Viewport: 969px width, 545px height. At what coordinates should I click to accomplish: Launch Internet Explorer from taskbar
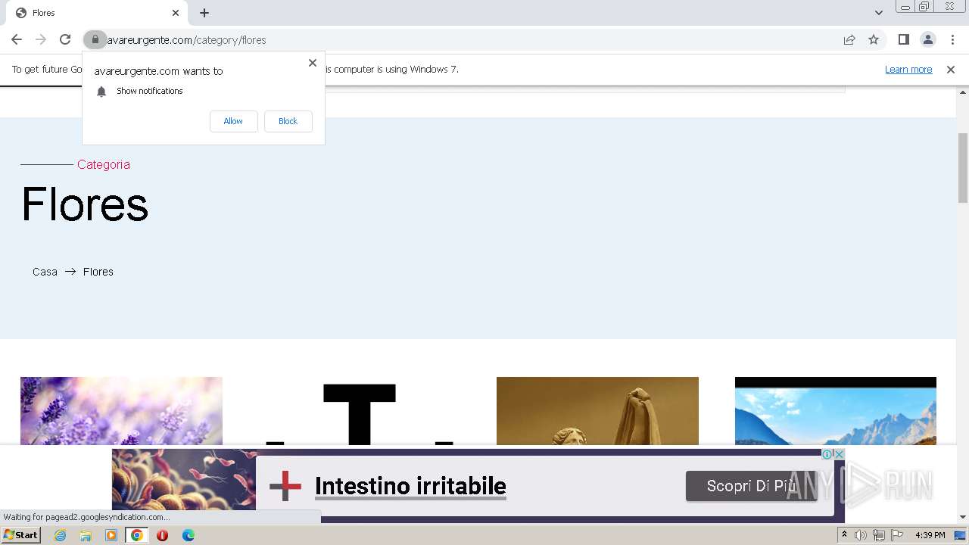point(60,535)
